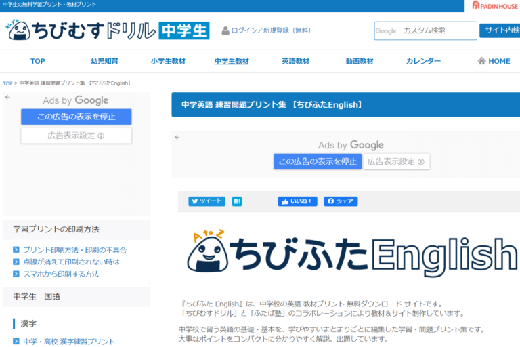Open the 中学・高校 漢字練習プリント link
Viewport: 520px width, 347px height.
[69, 342]
